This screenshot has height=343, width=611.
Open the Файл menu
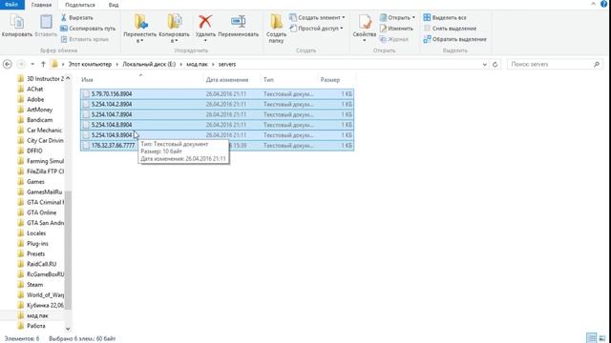pos(12,5)
